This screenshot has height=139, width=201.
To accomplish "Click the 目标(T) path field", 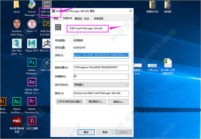I will 101,55.
